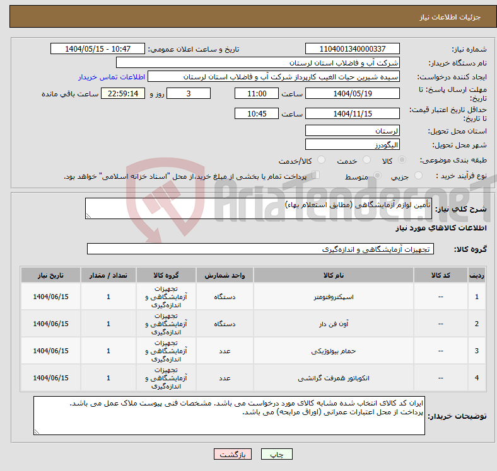Click the بازگشت (back) button
This screenshot has width=497, height=471.
(x=233, y=454)
